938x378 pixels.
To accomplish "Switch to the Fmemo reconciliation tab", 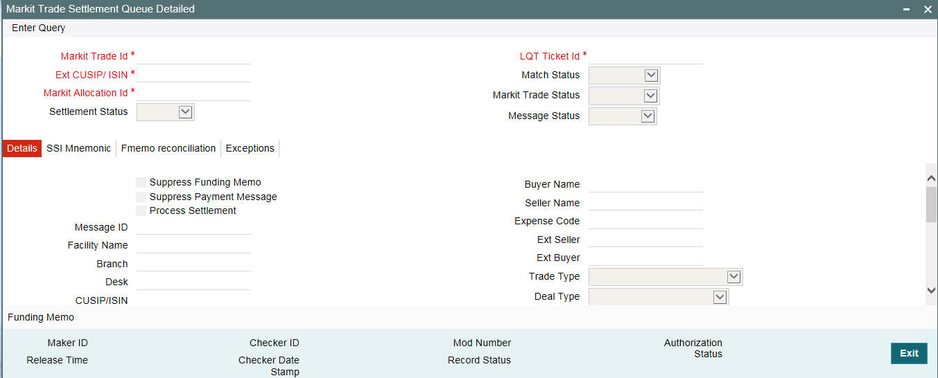I will 168,148.
